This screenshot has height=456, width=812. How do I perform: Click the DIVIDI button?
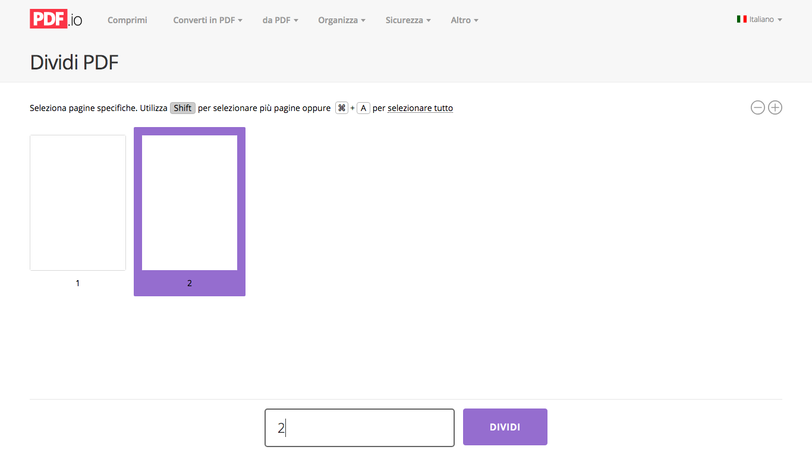click(505, 427)
